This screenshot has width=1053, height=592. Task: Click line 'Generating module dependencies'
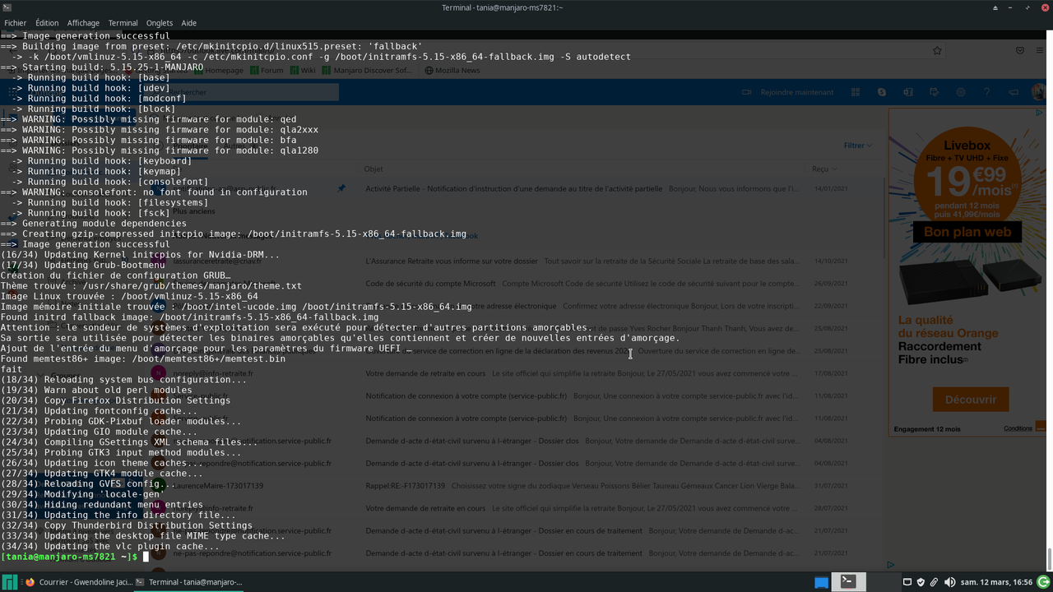coord(94,224)
